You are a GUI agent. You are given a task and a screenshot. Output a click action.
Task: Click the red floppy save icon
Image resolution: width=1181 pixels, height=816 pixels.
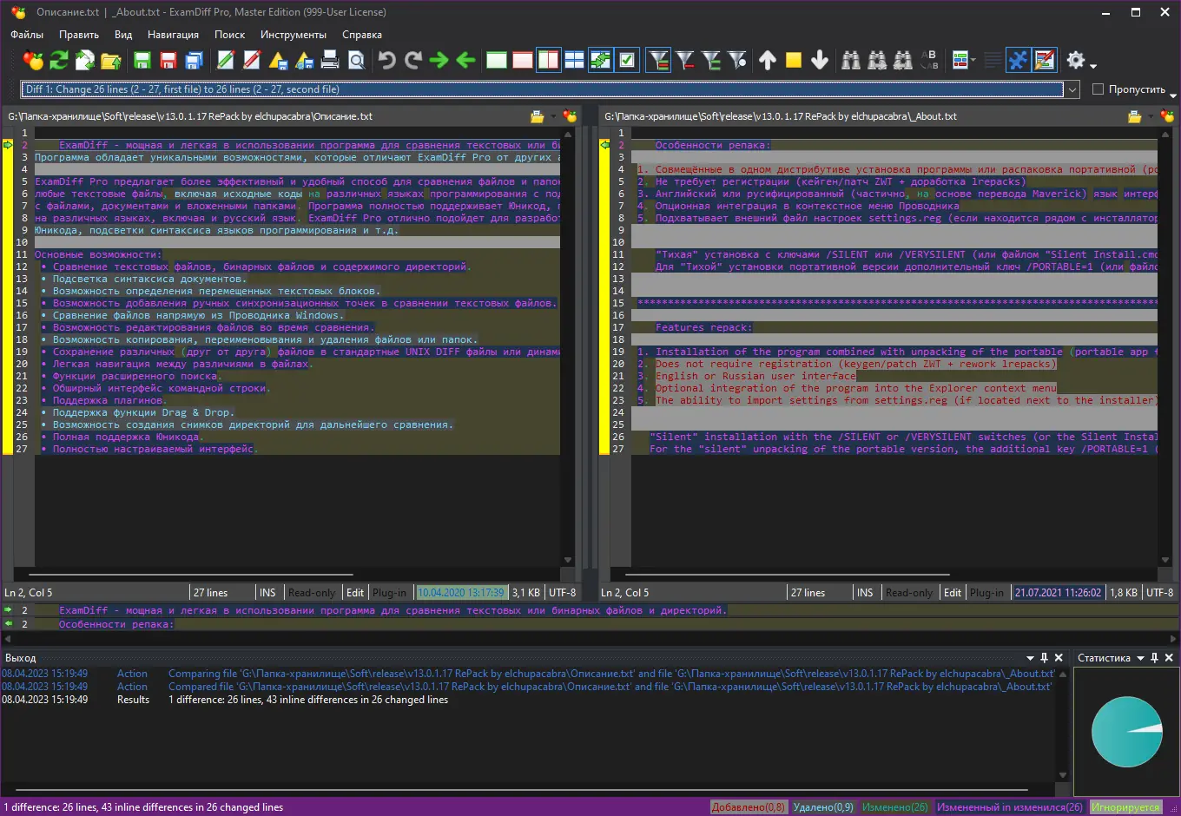point(168,60)
